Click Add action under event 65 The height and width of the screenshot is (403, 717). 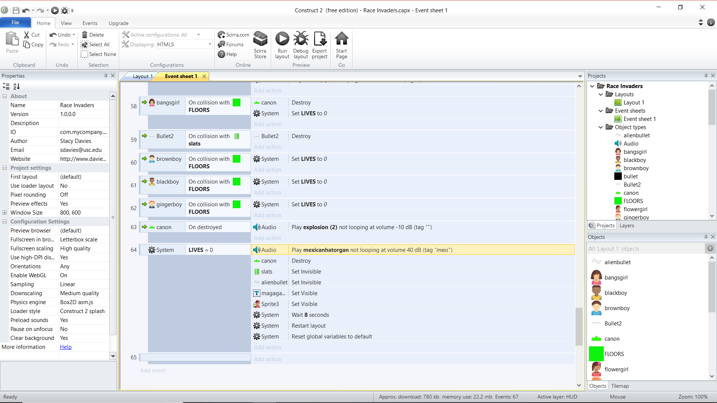[268, 359]
